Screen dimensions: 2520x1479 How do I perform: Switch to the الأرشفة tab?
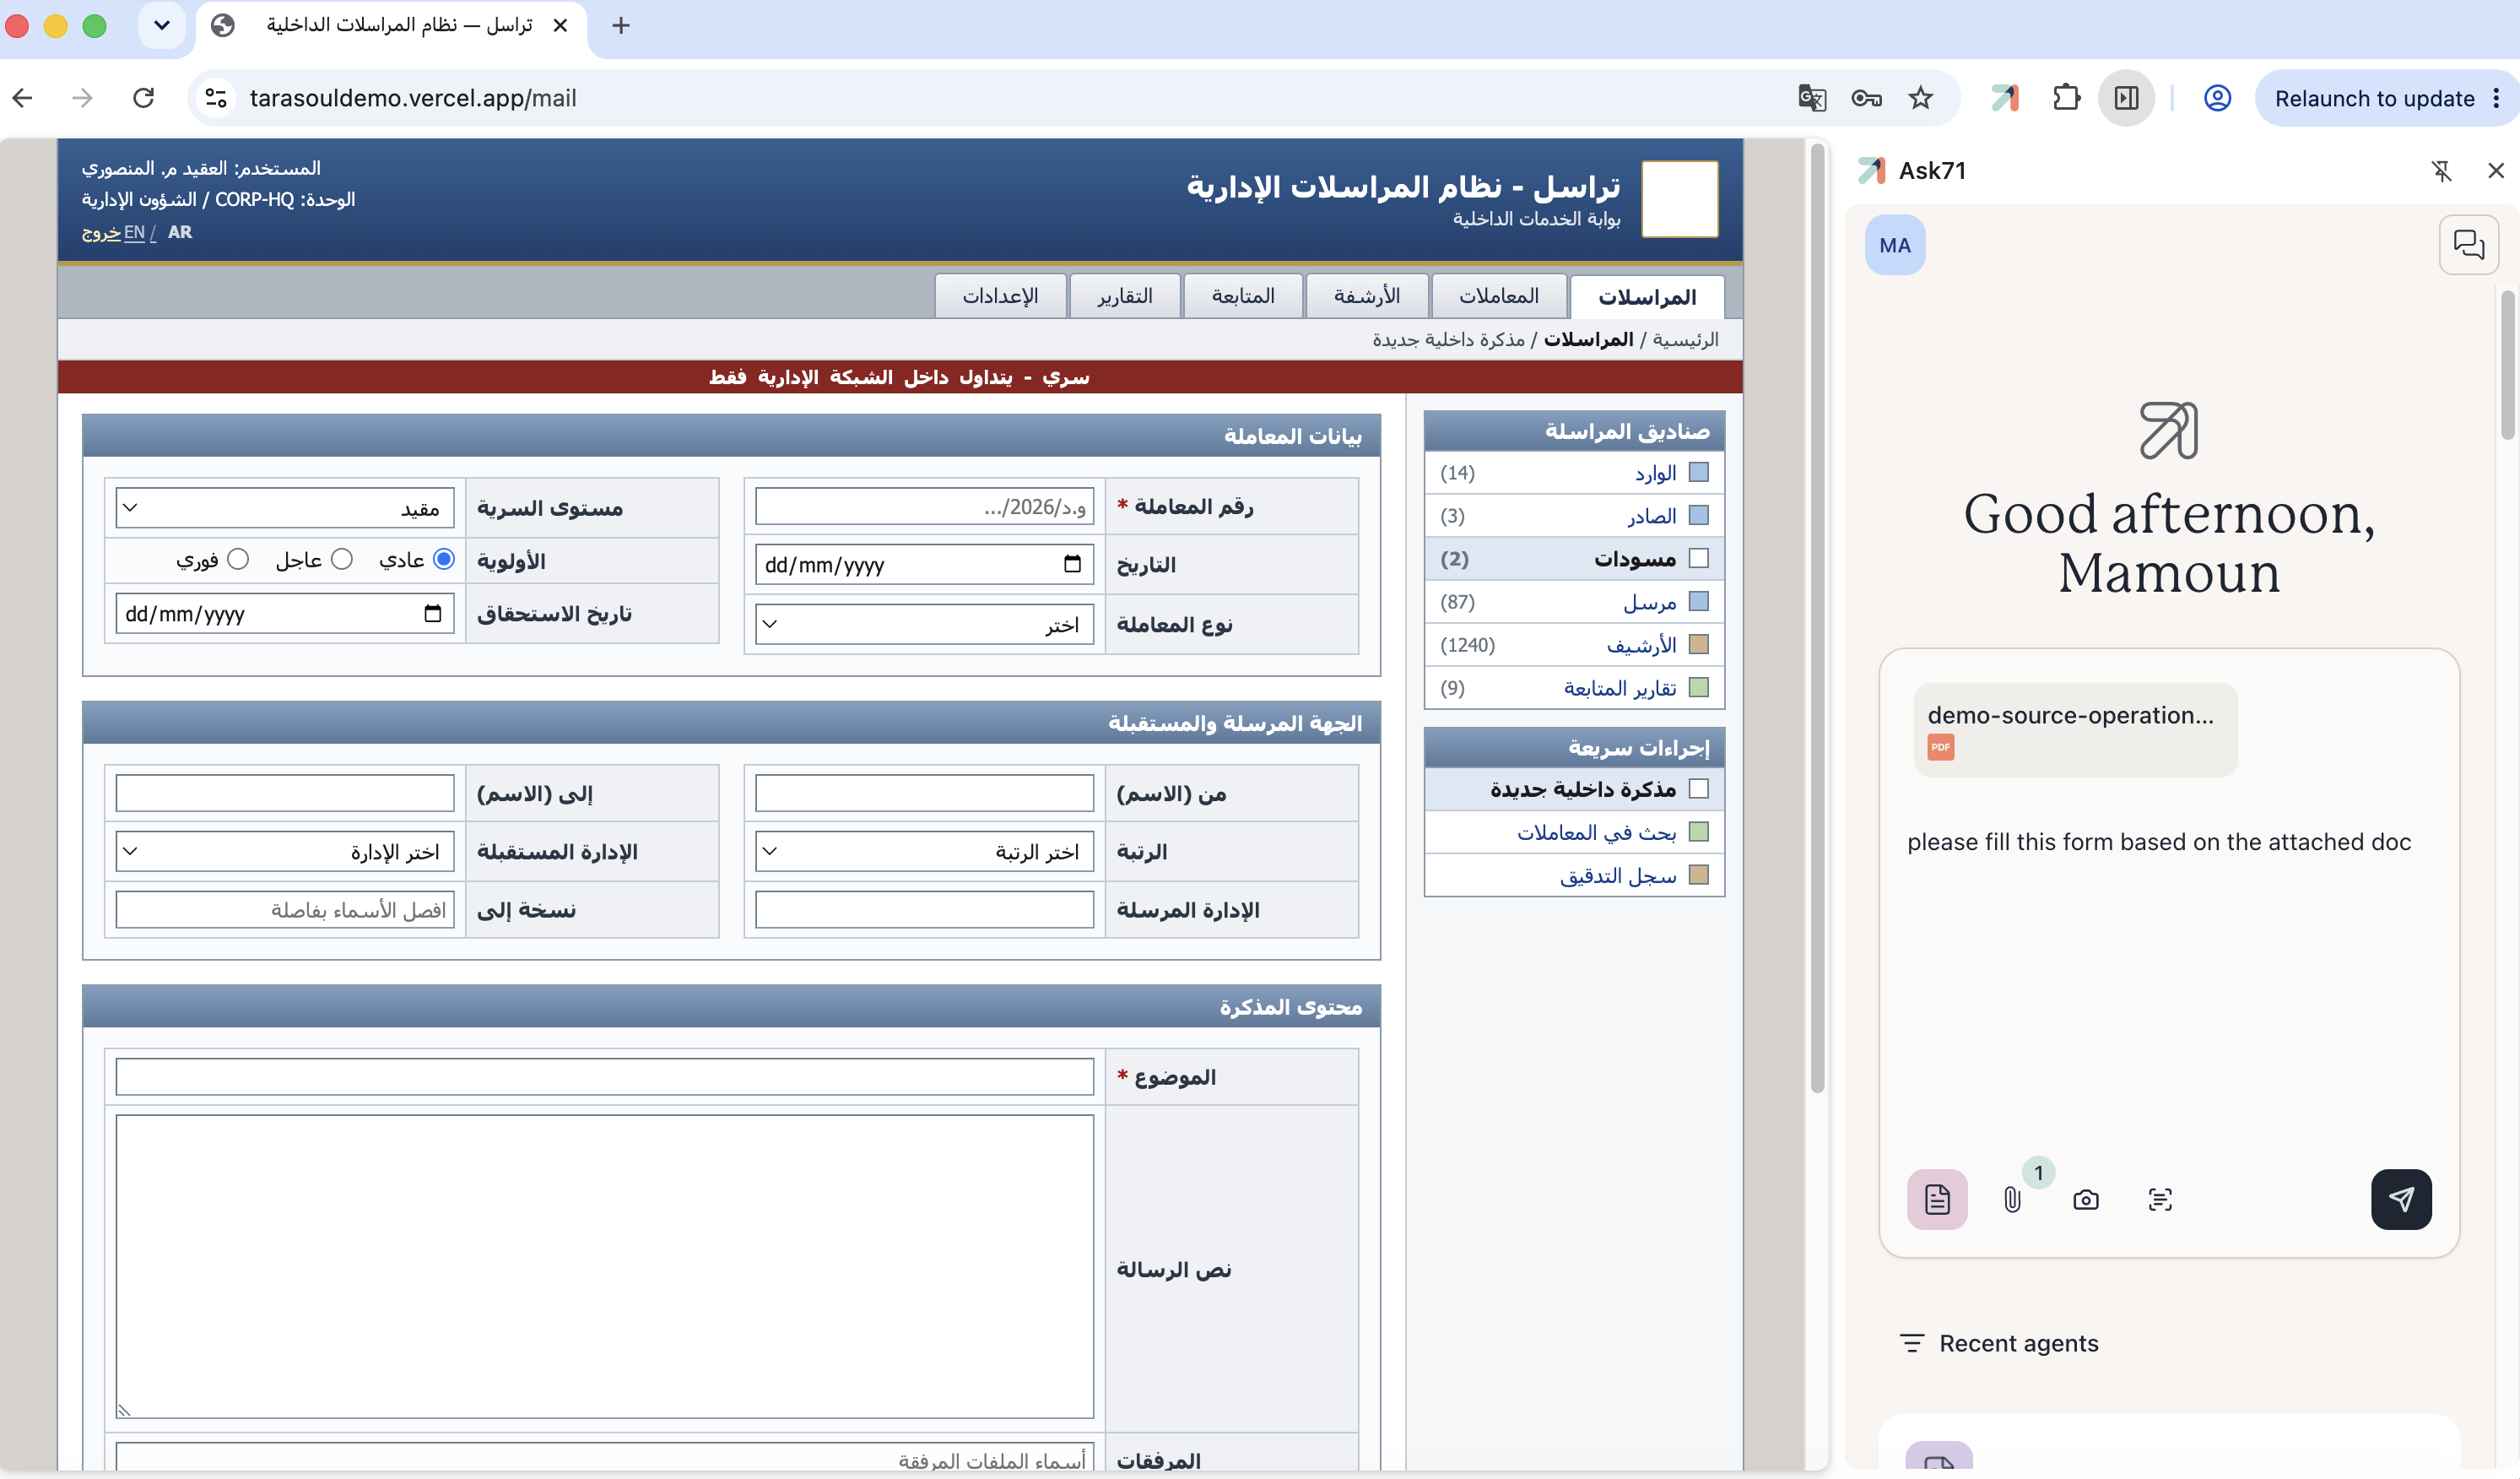1367,297
